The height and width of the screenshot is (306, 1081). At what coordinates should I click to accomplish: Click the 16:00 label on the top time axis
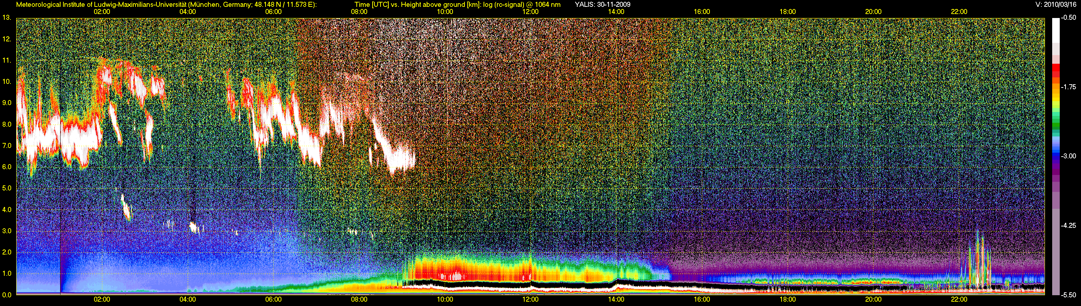[x=702, y=12]
